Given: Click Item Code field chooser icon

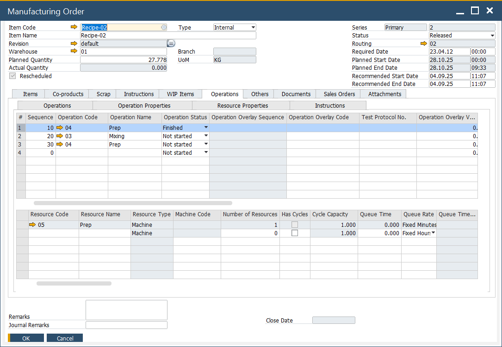Looking at the screenshot, I should coord(163,27).
